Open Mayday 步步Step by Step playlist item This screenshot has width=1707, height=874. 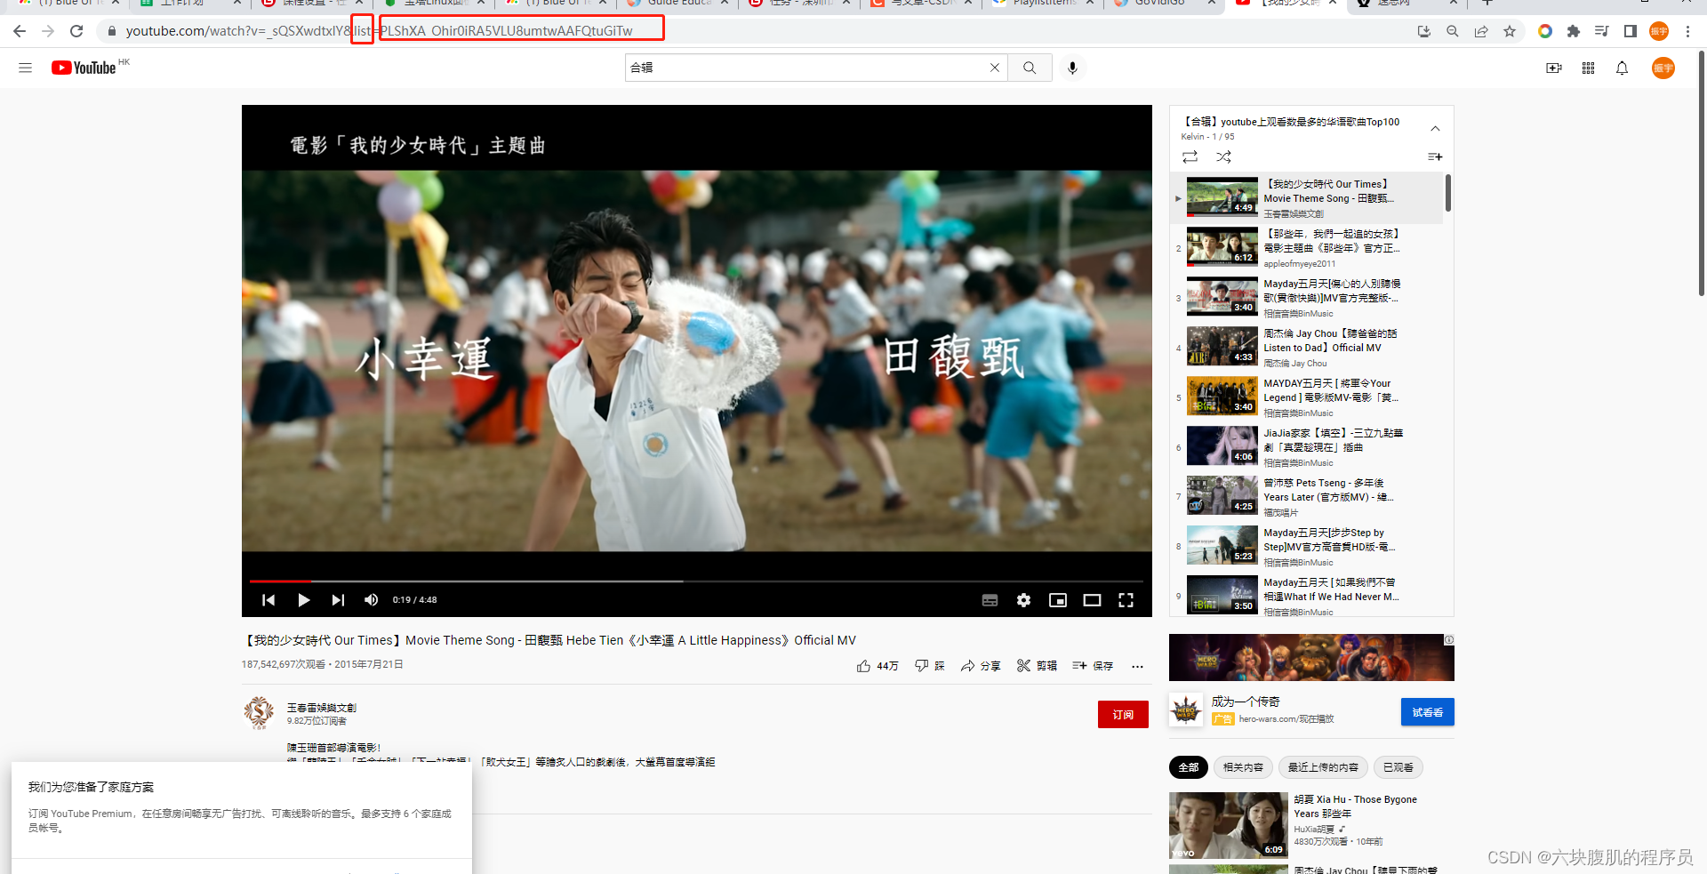click(1307, 547)
